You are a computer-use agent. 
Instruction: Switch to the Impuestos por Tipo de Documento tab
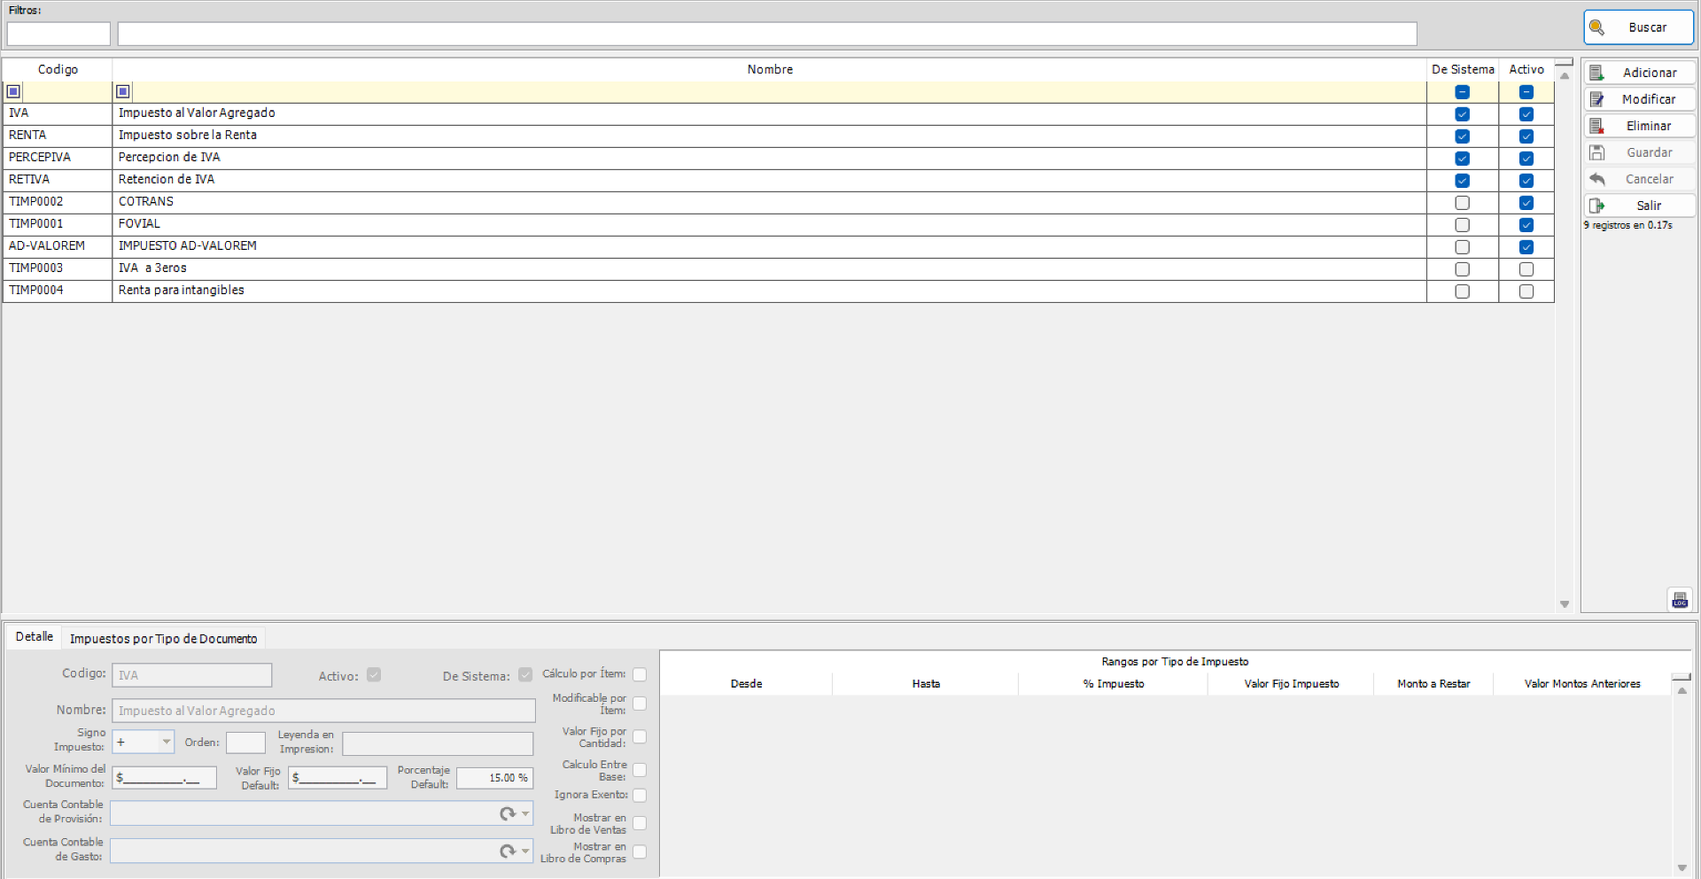[x=163, y=638]
